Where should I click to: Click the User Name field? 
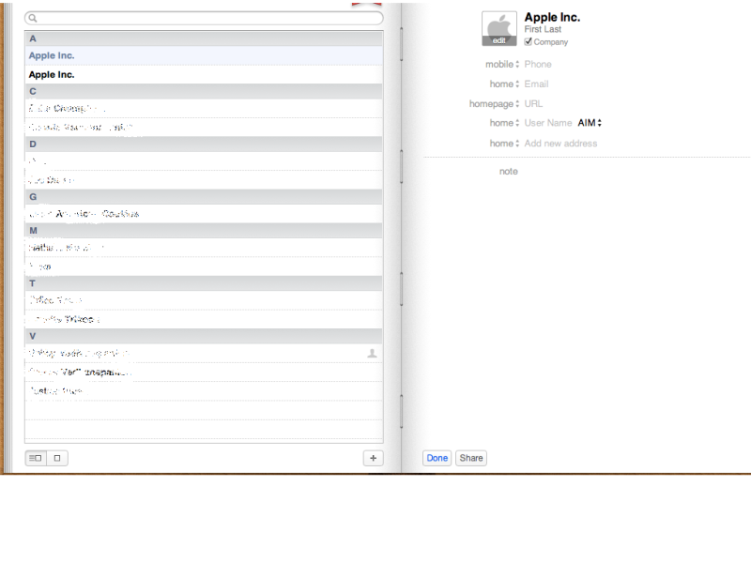[548, 123]
